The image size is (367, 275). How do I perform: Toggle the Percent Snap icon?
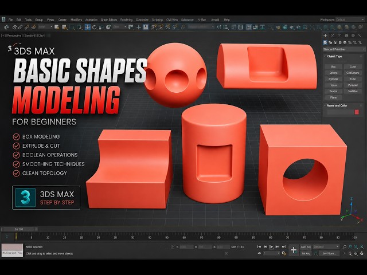coord(167,27)
